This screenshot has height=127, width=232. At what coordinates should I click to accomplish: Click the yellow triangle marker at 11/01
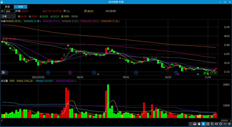click(x=208, y=74)
